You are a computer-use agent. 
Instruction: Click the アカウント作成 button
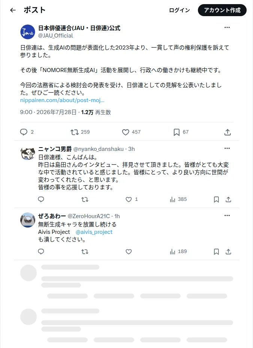(x=222, y=10)
